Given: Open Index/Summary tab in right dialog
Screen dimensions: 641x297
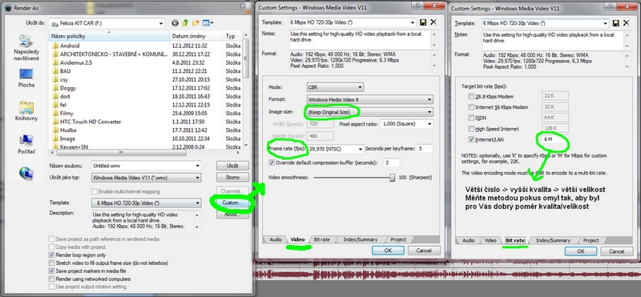Looking at the screenshot, I should pyautogui.click(x=553, y=241).
